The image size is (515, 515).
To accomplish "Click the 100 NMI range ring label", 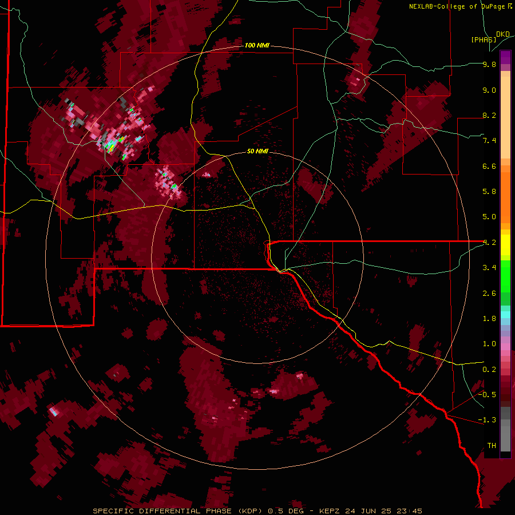I will click(257, 45).
